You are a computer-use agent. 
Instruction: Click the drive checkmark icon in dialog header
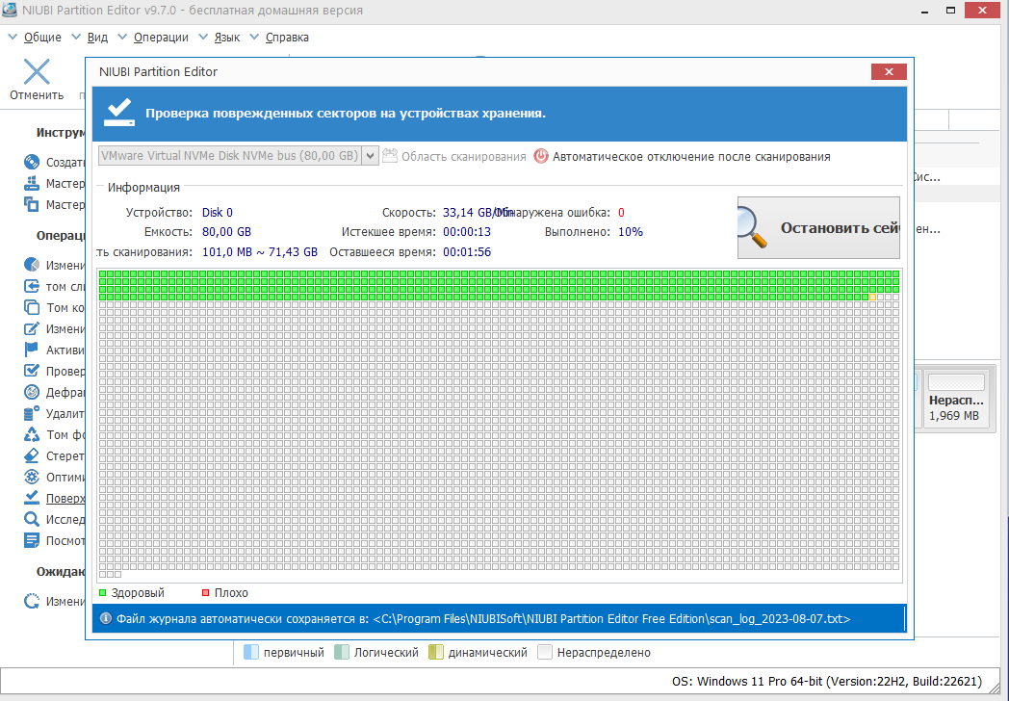(x=119, y=113)
